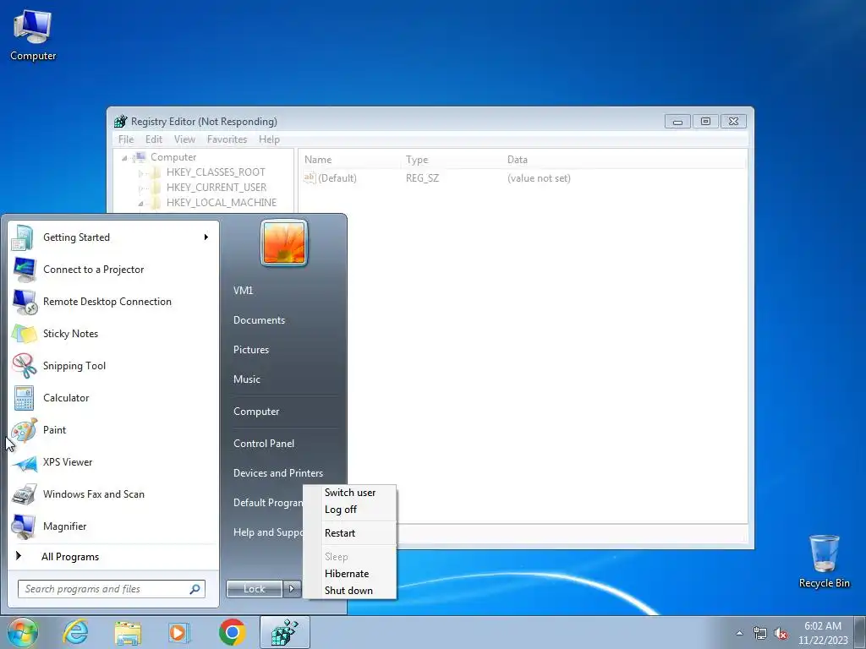Collapse the Computer tree node

click(x=125, y=158)
